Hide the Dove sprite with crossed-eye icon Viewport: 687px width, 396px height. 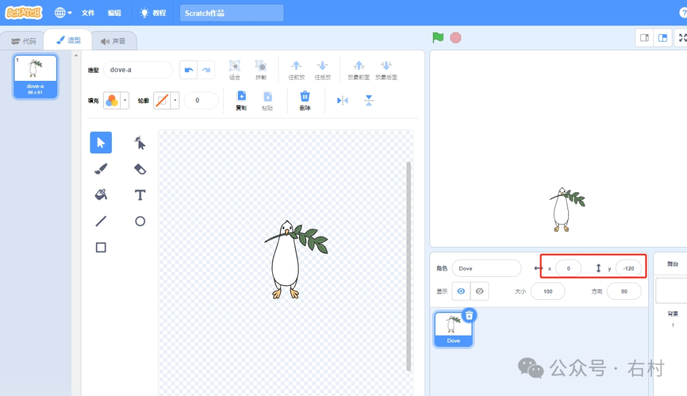click(x=480, y=291)
